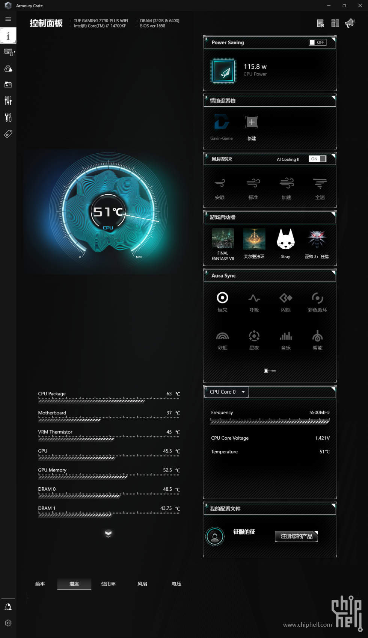Select the 全速 full speed fan mode
Screen dimensions: 368x638
pyautogui.click(x=320, y=188)
